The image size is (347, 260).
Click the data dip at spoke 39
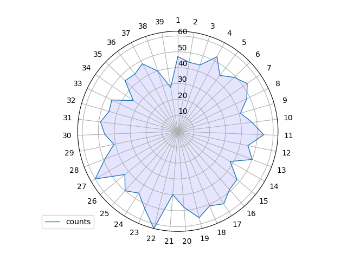(170, 87)
